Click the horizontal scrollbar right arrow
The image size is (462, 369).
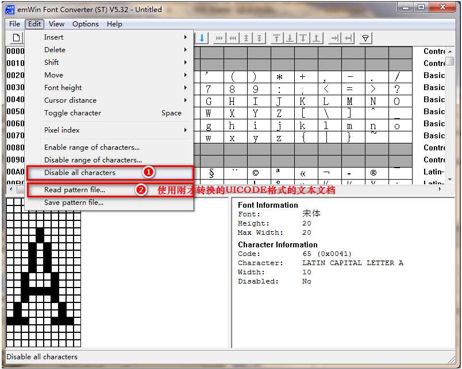click(440, 189)
